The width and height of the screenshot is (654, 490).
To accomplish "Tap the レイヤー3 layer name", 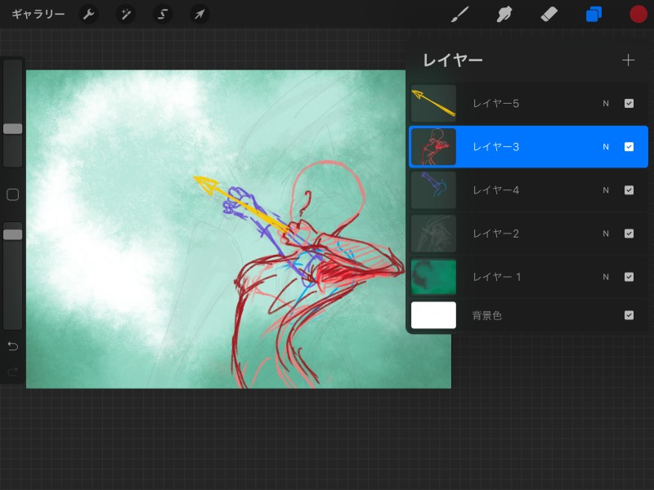I will tap(496, 147).
